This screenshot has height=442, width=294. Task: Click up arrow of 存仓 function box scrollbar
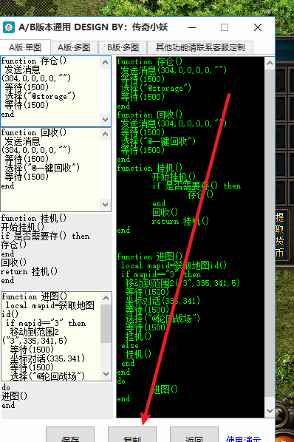click(x=106, y=63)
